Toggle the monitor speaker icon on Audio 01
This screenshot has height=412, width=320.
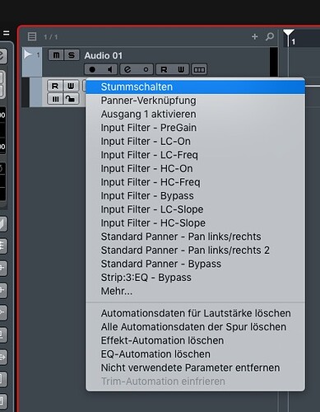coord(109,69)
